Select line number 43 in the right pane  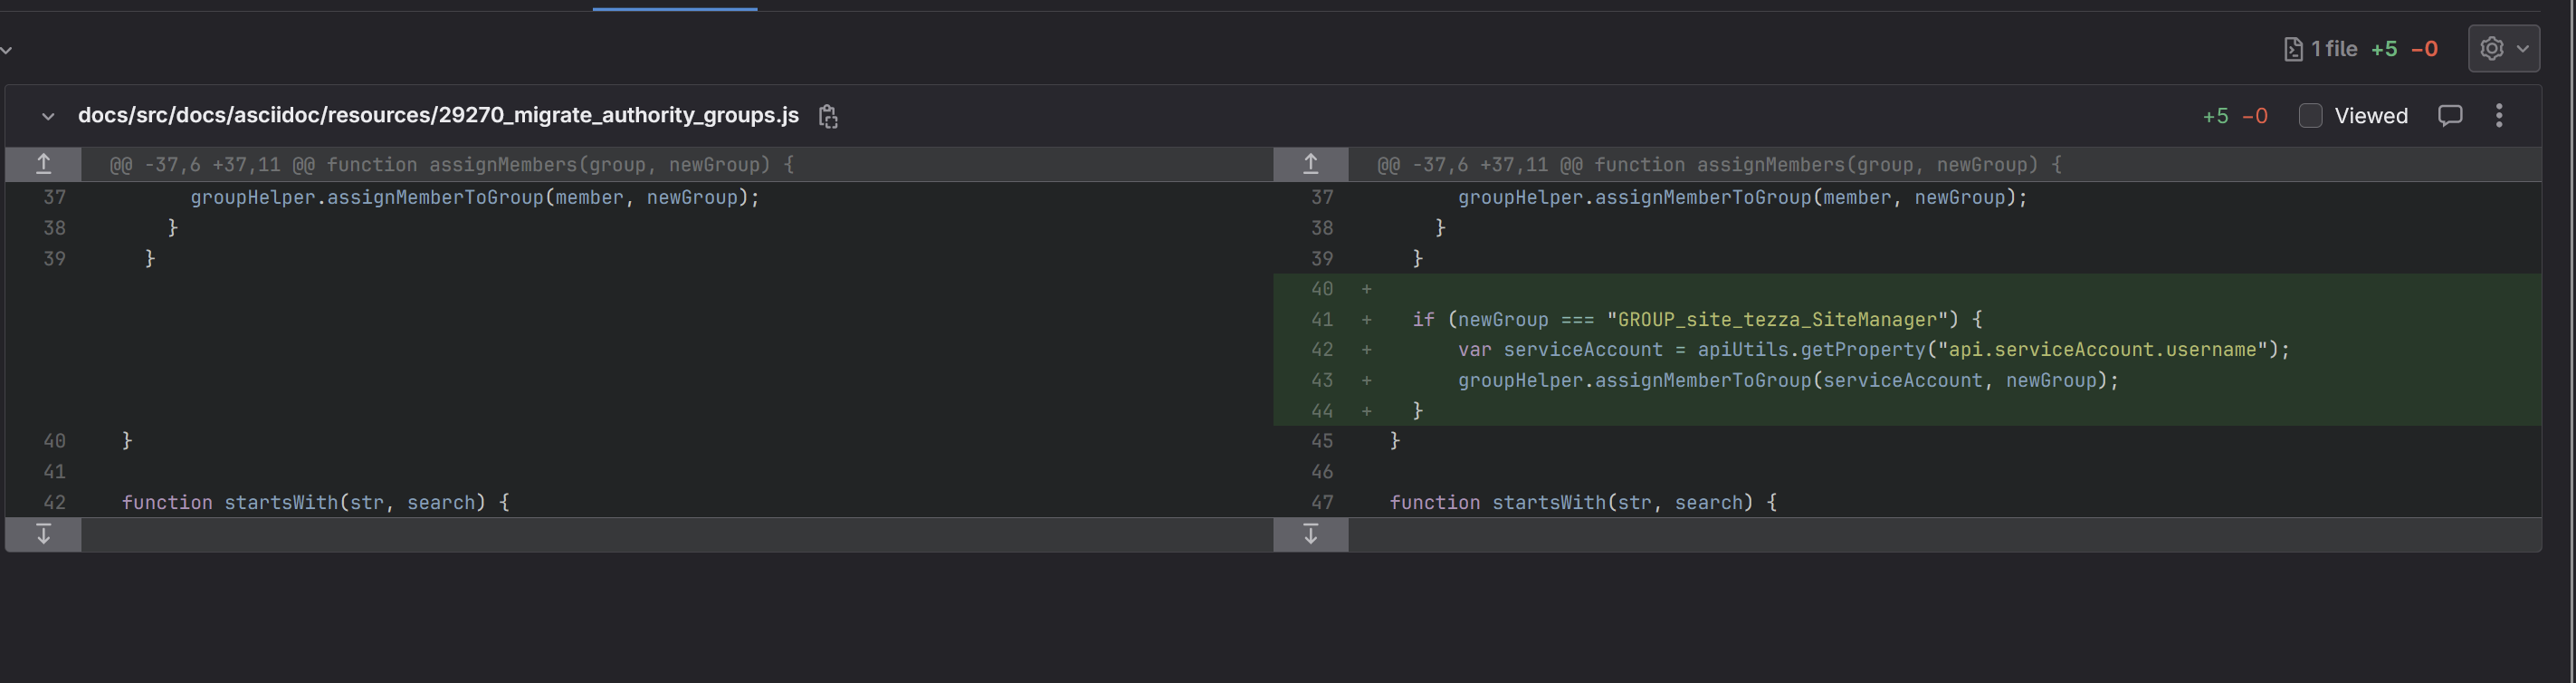pos(1322,380)
